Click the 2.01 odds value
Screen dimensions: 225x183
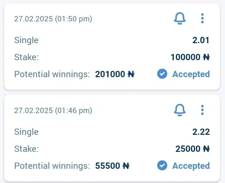[x=201, y=40]
